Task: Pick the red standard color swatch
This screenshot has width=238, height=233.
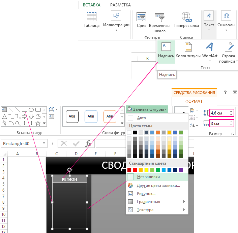Action: coord(135,170)
